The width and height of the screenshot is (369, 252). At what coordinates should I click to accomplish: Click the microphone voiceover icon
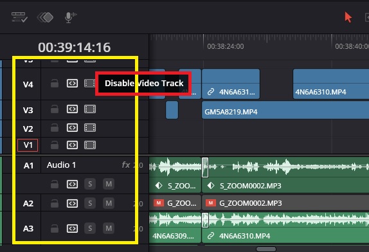70,17
